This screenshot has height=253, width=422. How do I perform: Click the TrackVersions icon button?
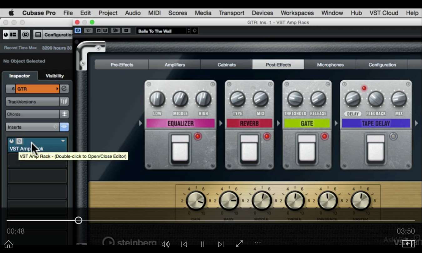(x=64, y=102)
